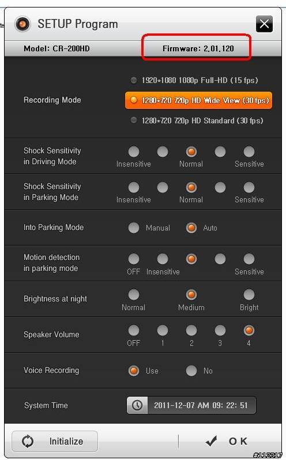Click the circular arrows Initialize icon

(x=28, y=441)
